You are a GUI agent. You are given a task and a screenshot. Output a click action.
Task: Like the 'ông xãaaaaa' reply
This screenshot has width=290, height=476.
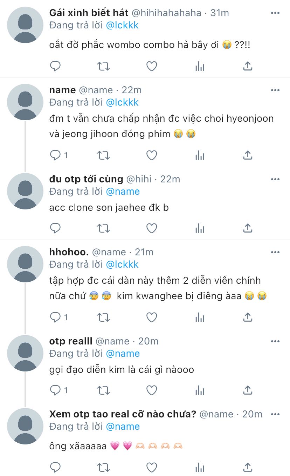[x=151, y=467]
